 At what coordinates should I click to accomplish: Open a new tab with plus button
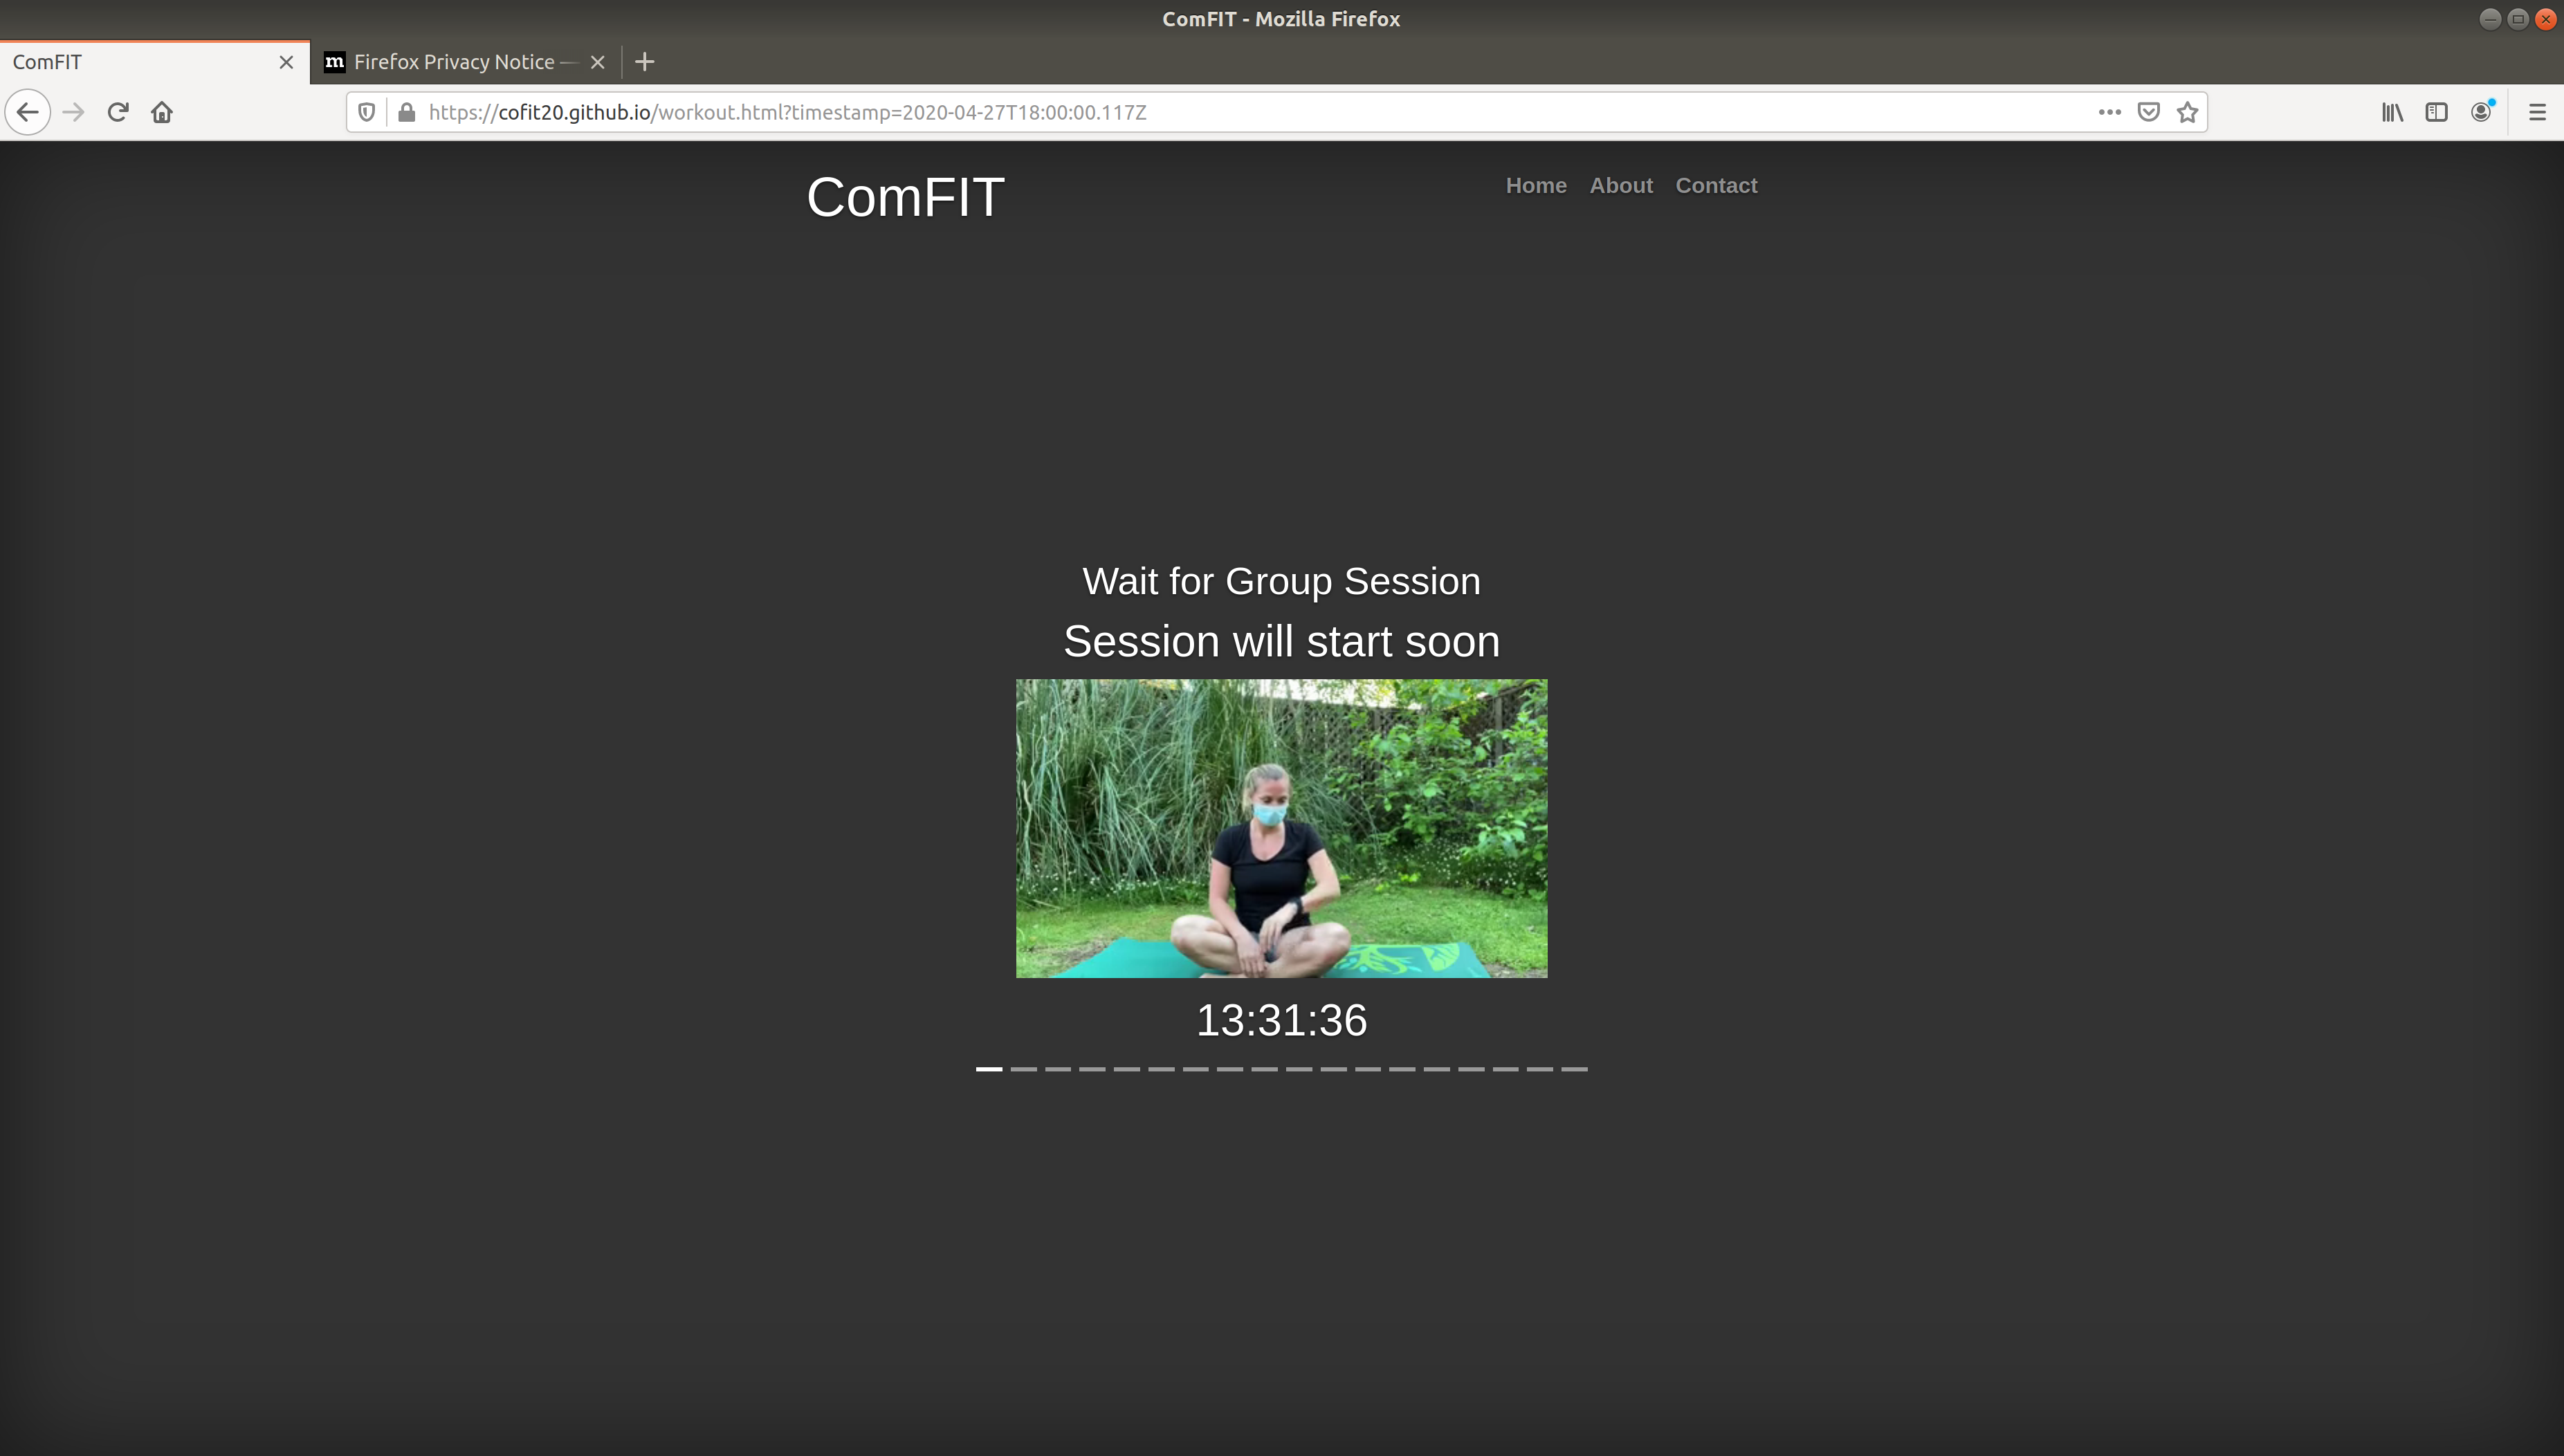[645, 62]
